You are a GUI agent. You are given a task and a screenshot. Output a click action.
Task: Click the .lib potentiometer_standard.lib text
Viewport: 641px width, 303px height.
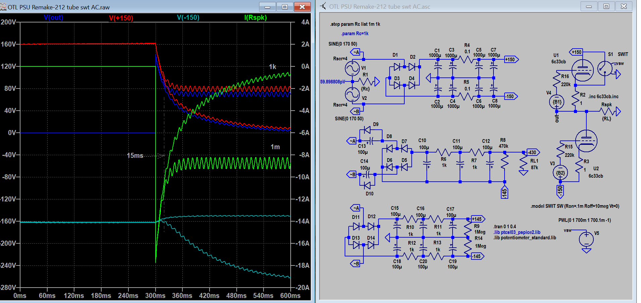(525, 238)
